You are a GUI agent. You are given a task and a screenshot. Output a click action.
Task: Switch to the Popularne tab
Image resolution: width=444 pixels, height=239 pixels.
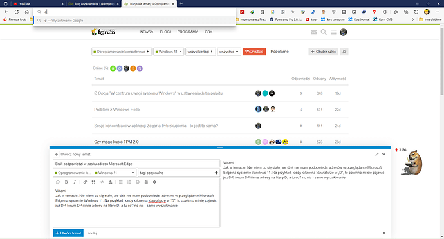(279, 52)
